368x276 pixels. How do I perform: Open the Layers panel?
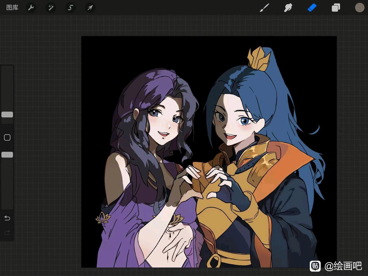coord(336,8)
